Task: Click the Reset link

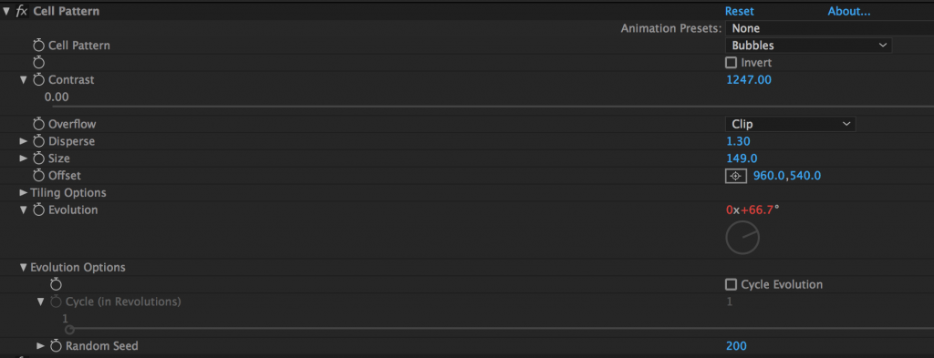Action: click(x=739, y=11)
